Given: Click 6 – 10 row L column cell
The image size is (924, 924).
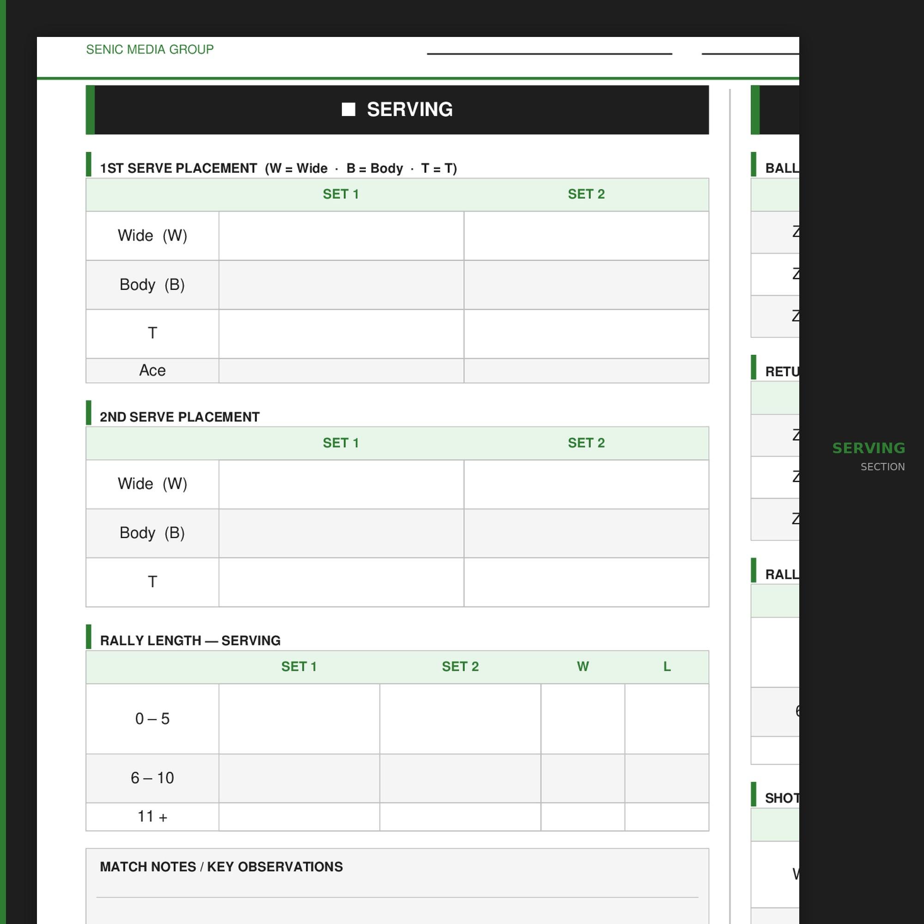Looking at the screenshot, I should 667,778.
